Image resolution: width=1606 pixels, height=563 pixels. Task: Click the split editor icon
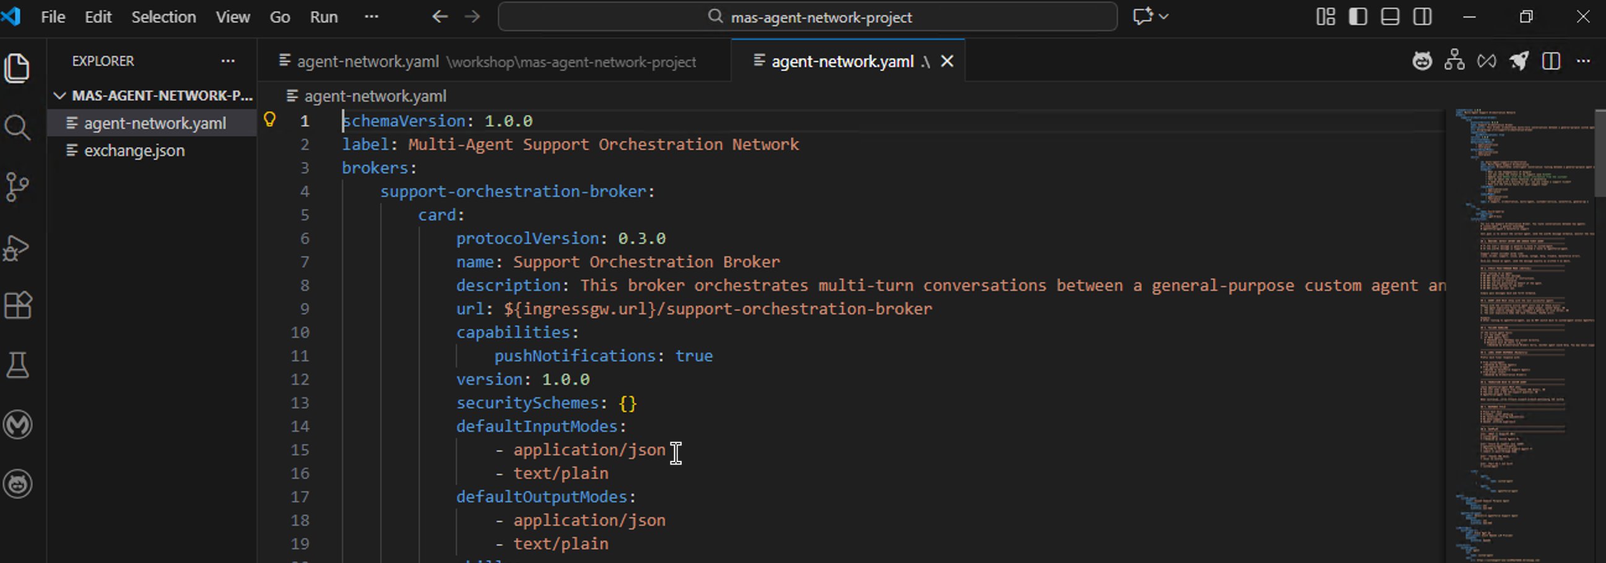[1551, 61]
